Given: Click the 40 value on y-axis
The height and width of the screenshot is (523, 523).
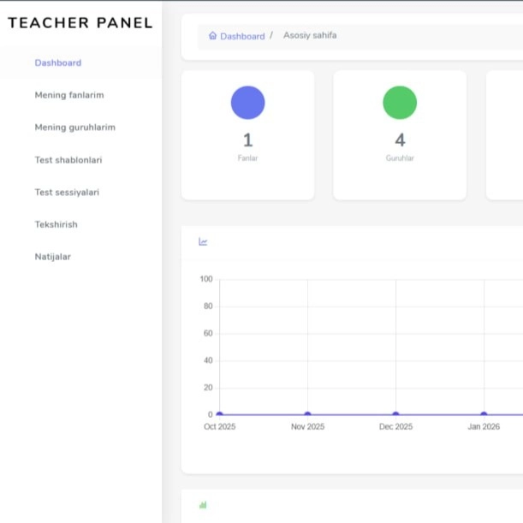Looking at the screenshot, I should 208,360.
